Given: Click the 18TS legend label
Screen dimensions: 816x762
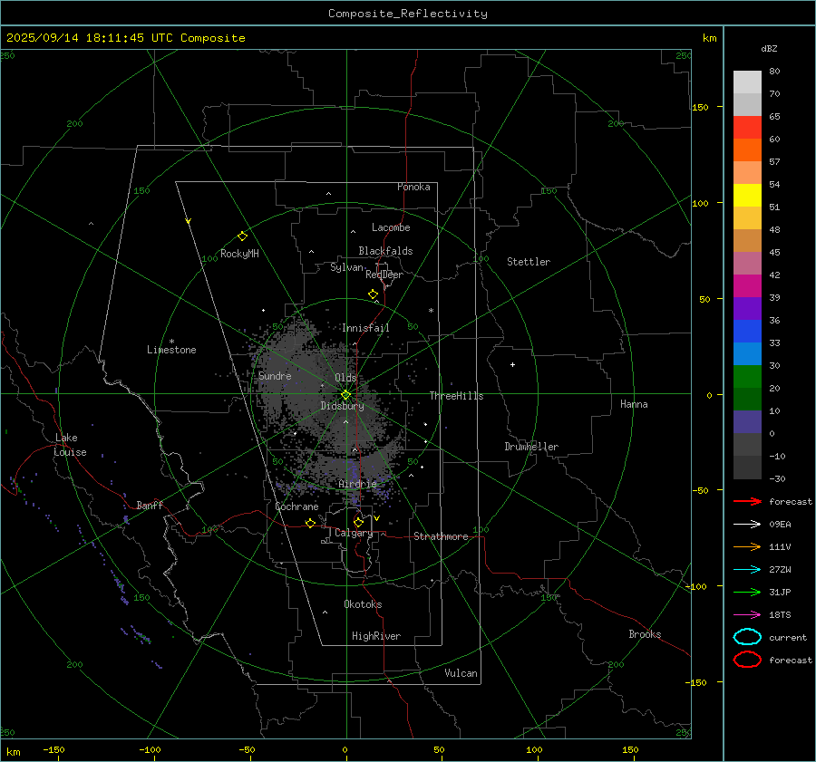Looking at the screenshot, I should click(780, 615).
